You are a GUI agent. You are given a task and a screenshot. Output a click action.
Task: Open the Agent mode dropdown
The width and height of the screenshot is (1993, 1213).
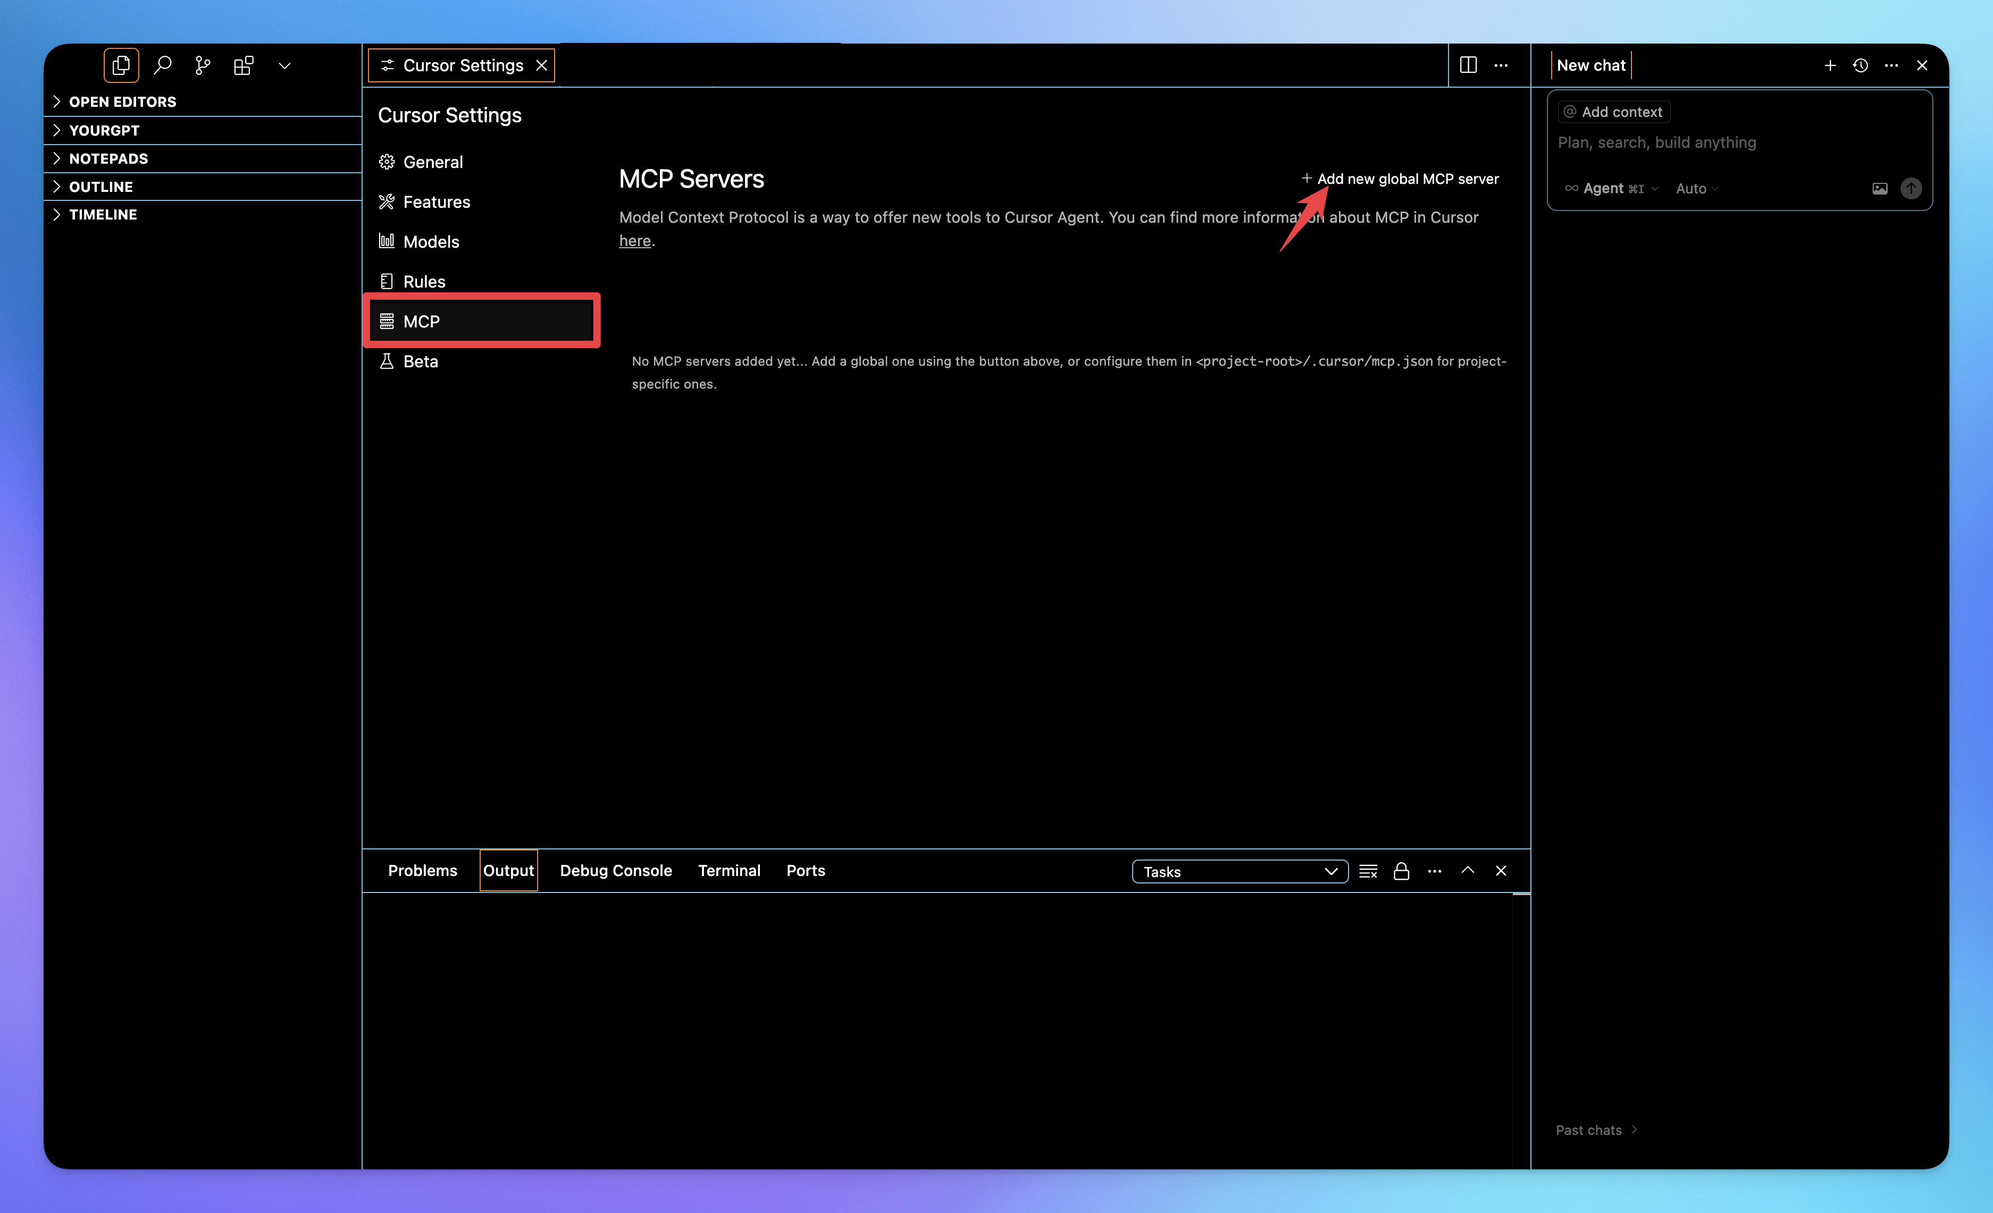[1611, 188]
